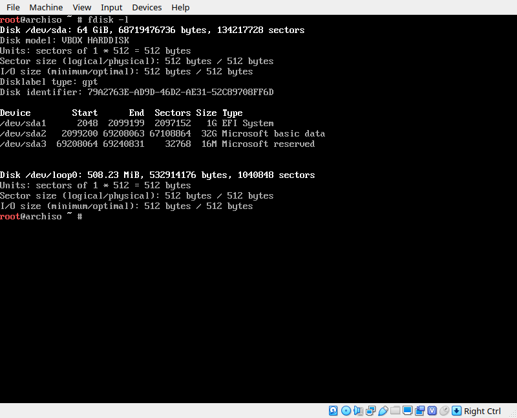Open the View menu

tap(82, 7)
